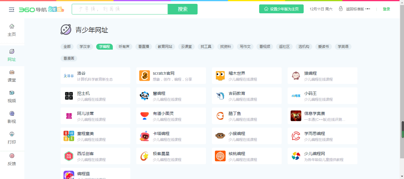Click the 猿编程 monkey logo
Viewport: 404px width, 179px height.
[296, 76]
